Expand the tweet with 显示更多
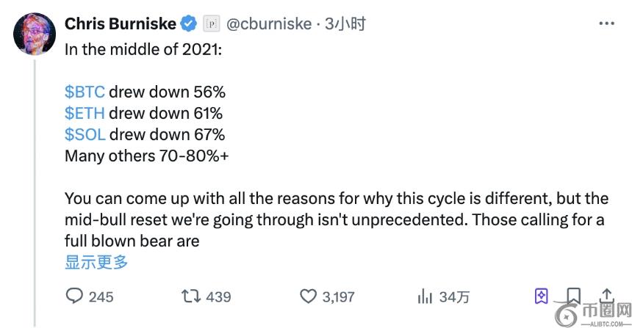The width and height of the screenshot is (632, 328). 96,262
